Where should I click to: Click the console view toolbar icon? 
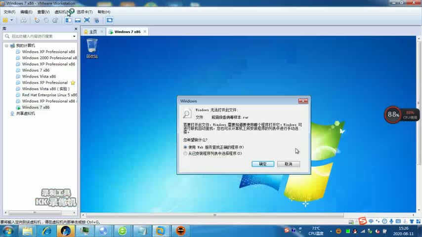coord(110,20)
